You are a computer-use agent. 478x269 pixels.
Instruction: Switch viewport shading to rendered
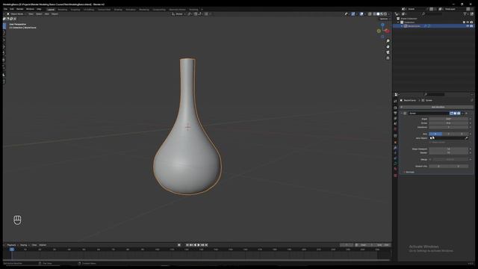tap(385, 14)
